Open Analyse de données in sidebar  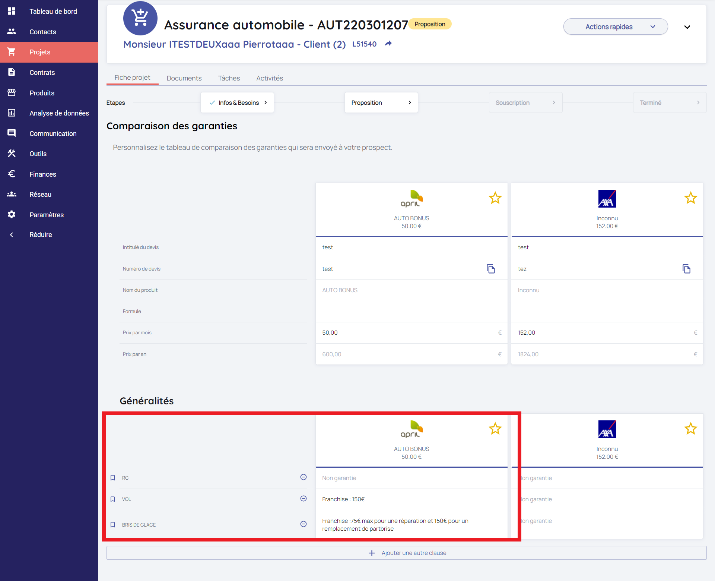tap(59, 113)
